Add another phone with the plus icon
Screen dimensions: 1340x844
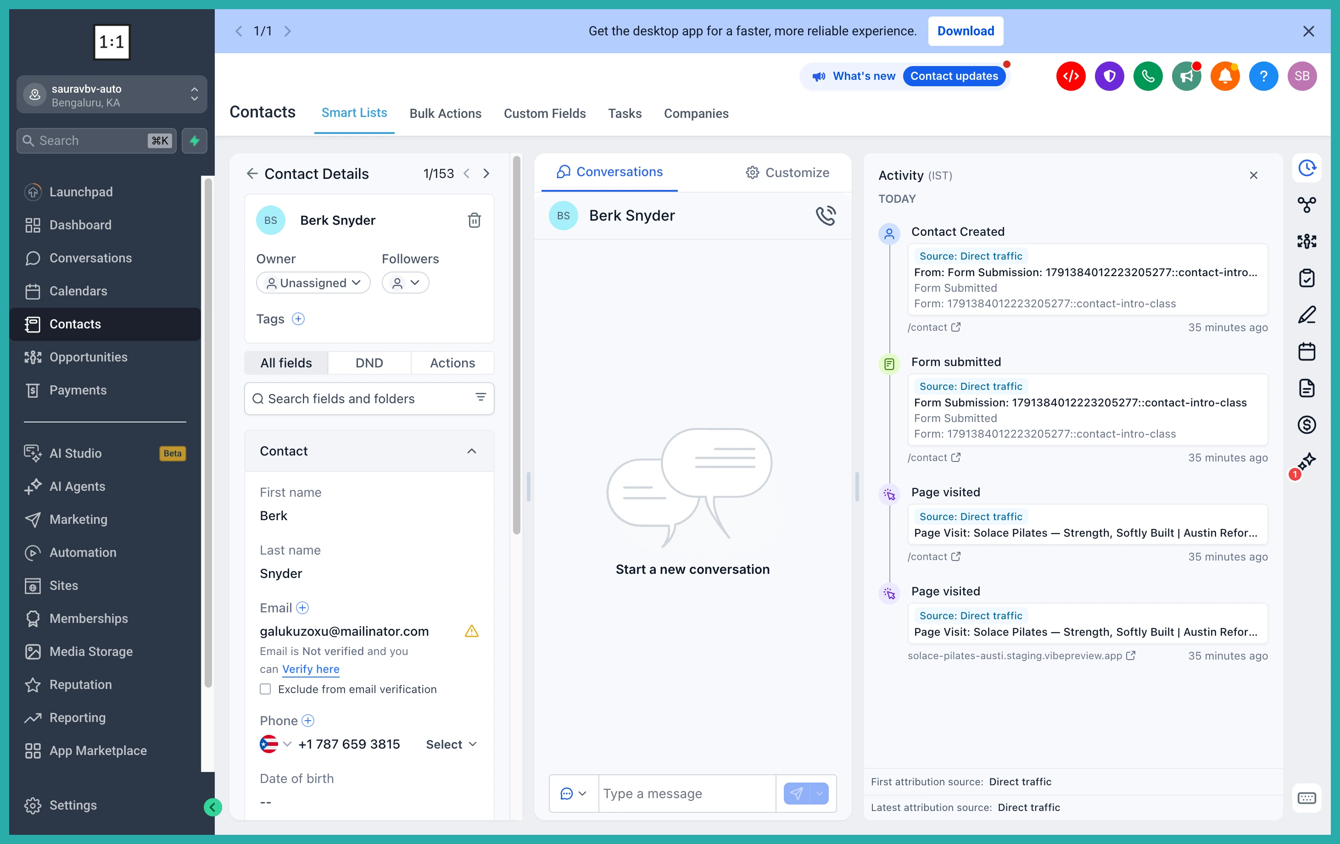tap(308, 721)
